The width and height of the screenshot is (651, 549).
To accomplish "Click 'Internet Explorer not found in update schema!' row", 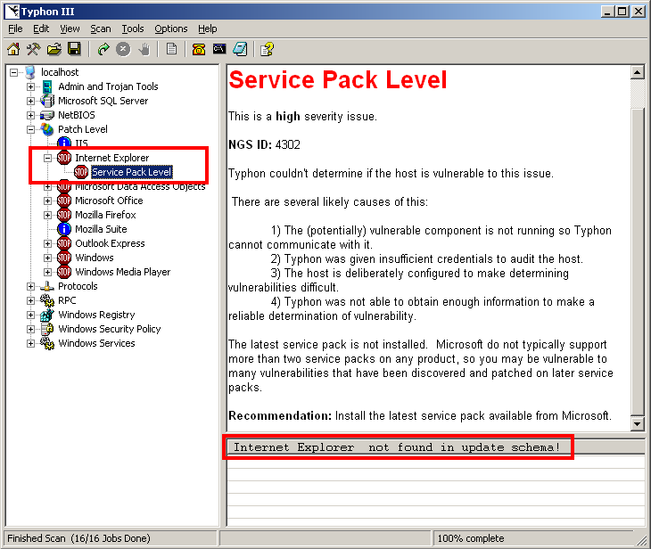I will coord(435,447).
